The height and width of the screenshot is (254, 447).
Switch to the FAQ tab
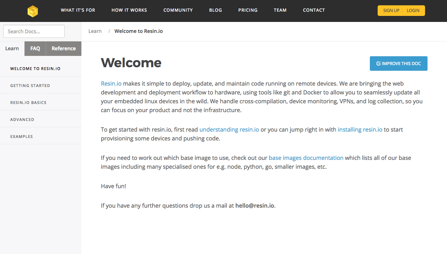[35, 48]
